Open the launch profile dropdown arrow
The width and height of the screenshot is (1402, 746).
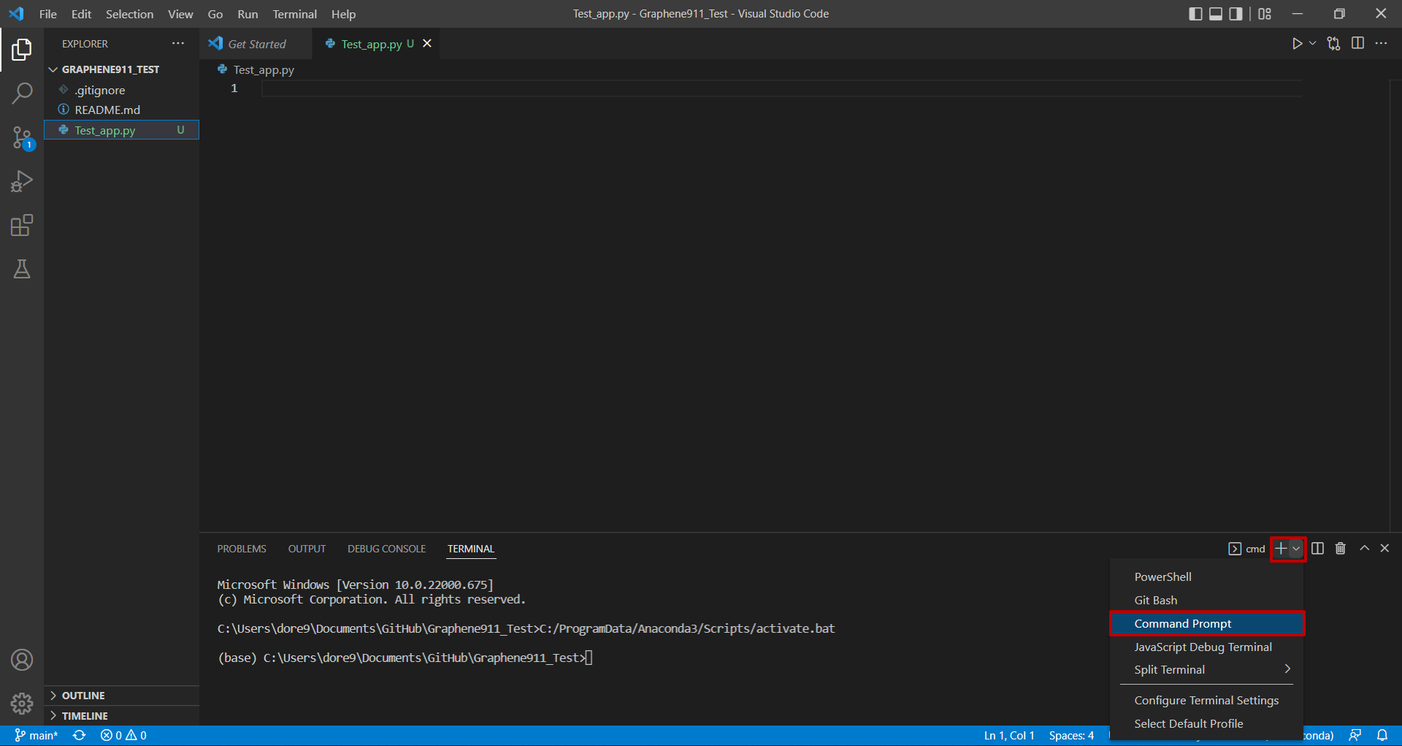tap(1296, 549)
